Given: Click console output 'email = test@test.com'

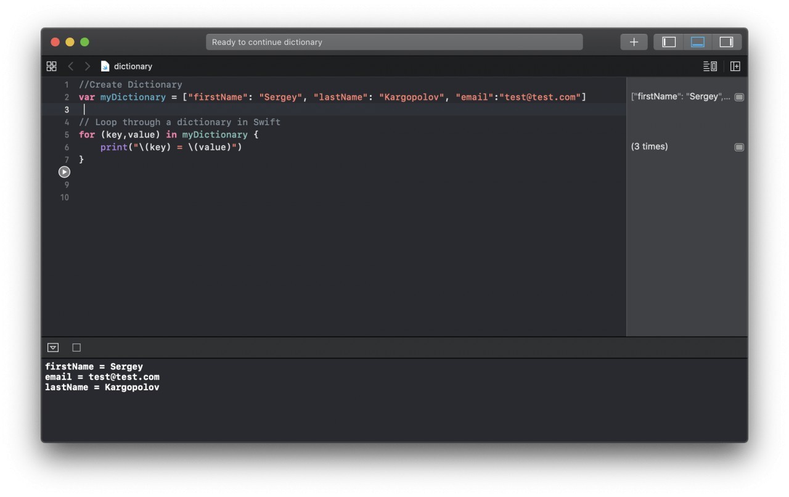Looking at the screenshot, I should (102, 377).
